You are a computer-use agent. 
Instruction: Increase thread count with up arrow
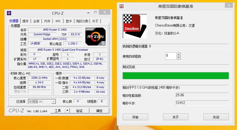179,55
